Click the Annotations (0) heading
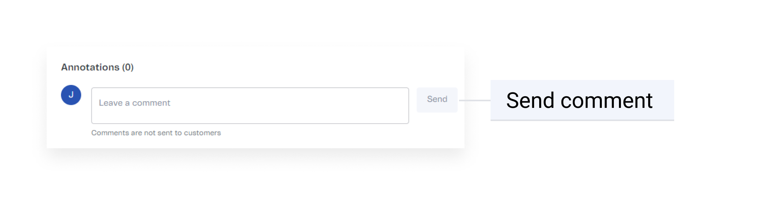 97,68
